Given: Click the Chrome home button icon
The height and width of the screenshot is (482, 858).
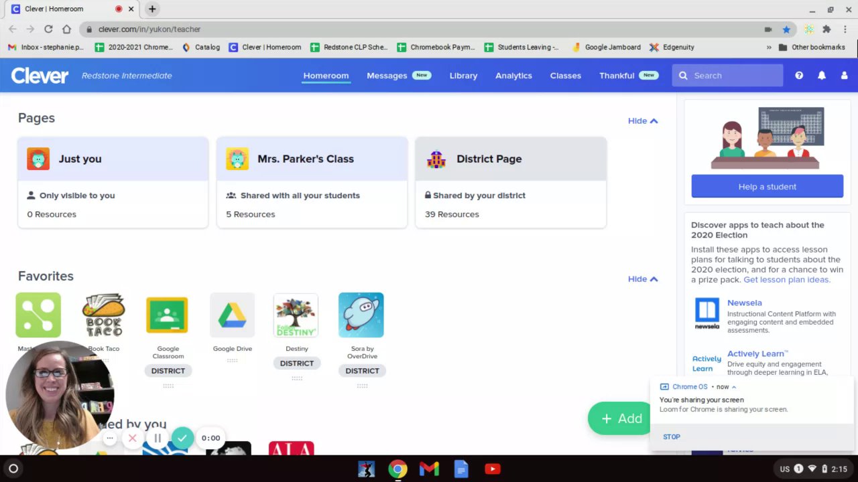Looking at the screenshot, I should [66, 29].
